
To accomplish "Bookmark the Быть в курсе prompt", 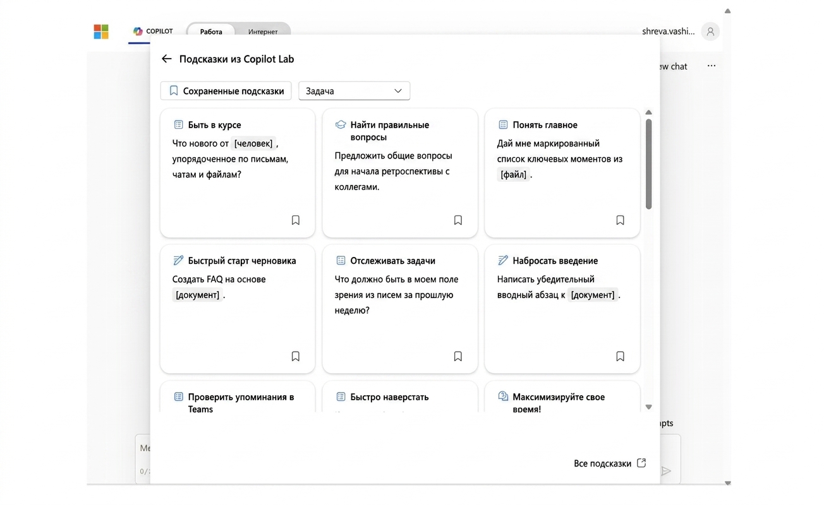I will click(295, 220).
